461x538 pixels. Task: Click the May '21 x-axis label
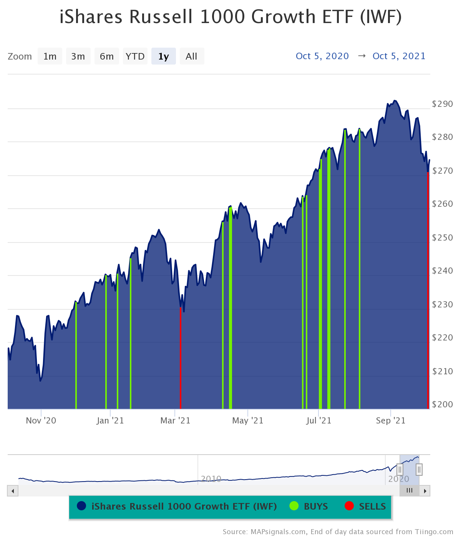[x=248, y=420]
